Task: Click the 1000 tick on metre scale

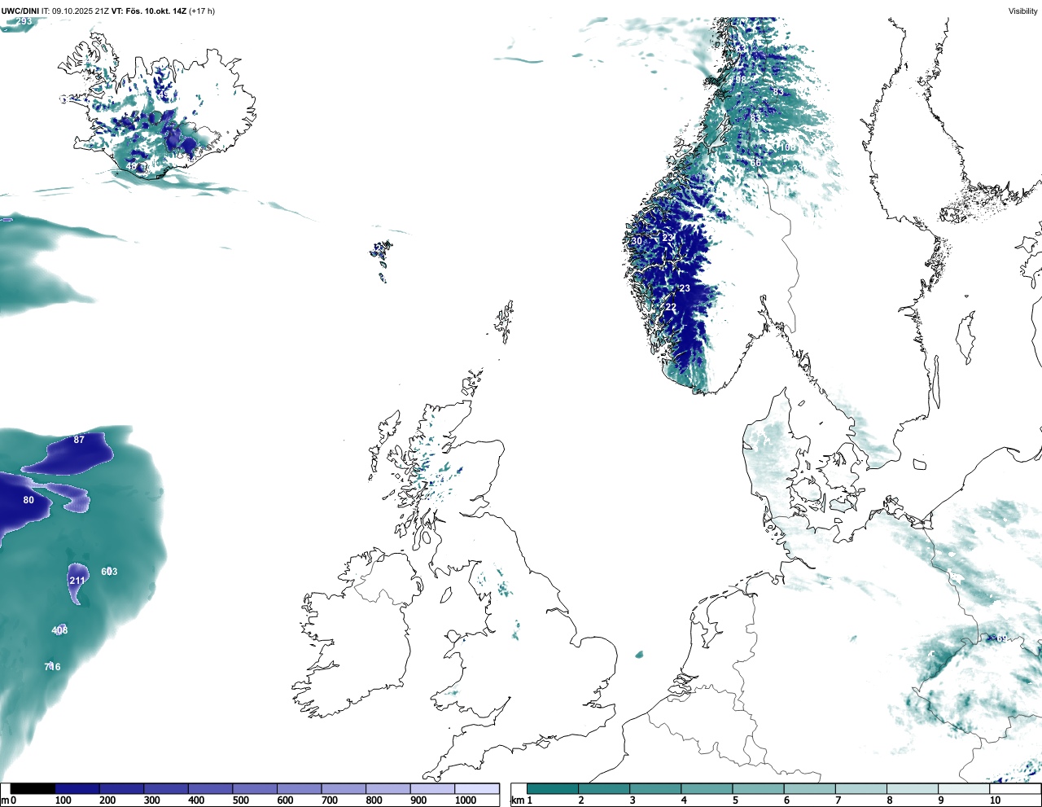Action: click(466, 800)
